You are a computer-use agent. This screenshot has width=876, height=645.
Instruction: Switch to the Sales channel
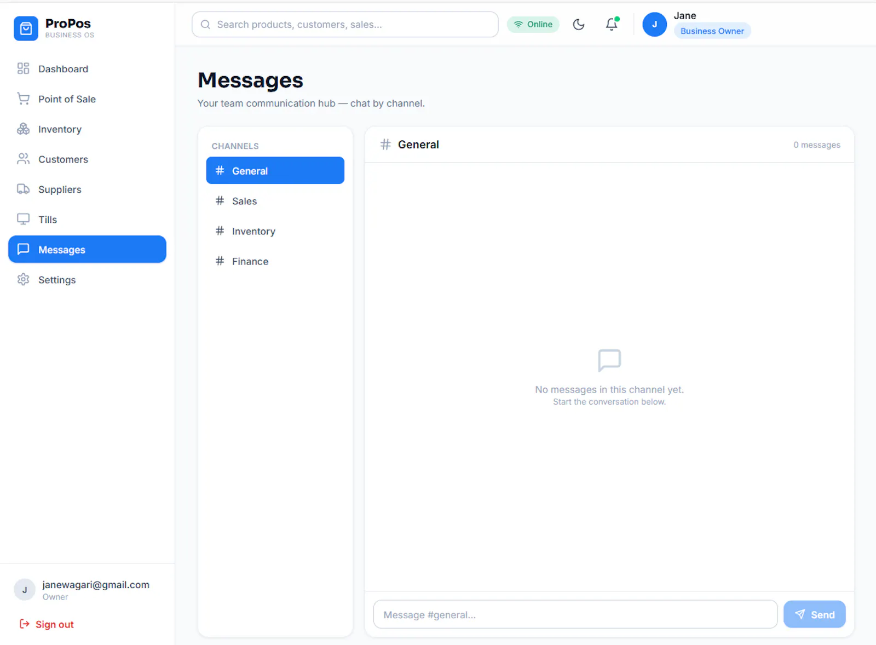[x=275, y=201]
